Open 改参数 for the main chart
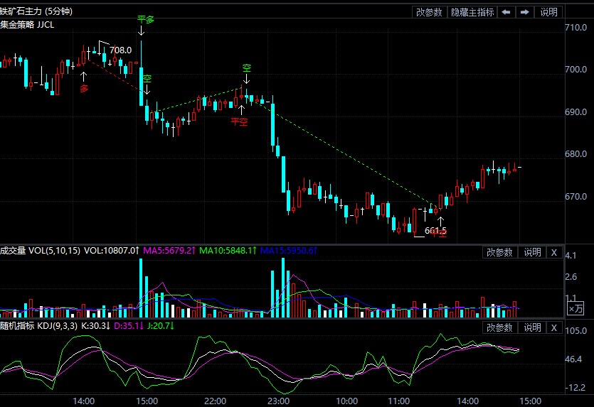The image size is (594, 407). coord(430,12)
